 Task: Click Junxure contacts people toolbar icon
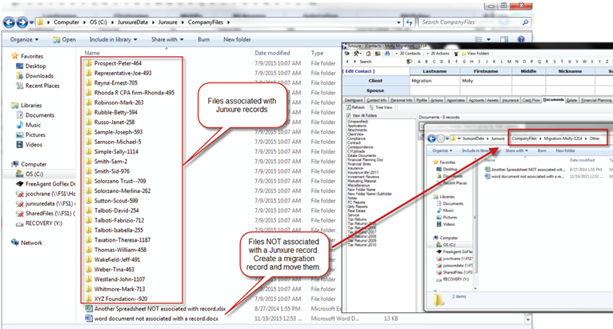pyautogui.click(x=378, y=54)
